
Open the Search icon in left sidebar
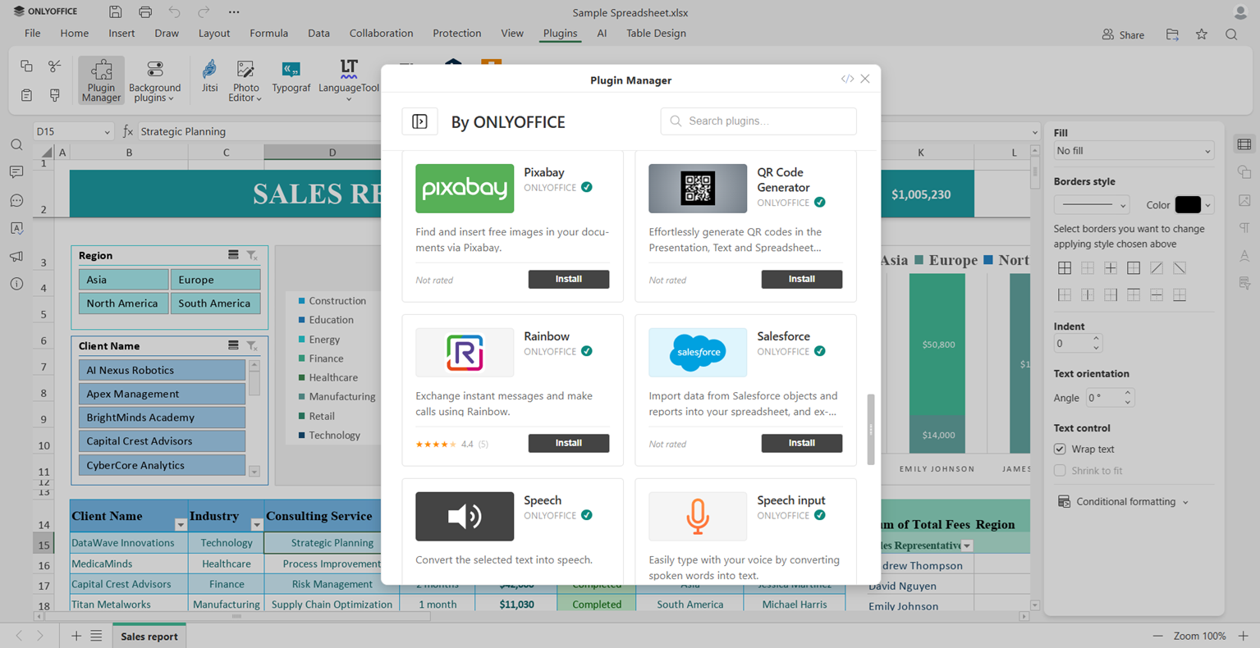[16, 145]
